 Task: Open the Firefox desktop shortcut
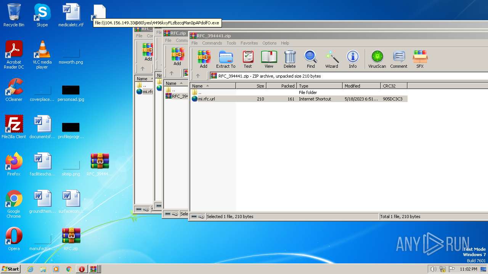pyautogui.click(x=14, y=165)
